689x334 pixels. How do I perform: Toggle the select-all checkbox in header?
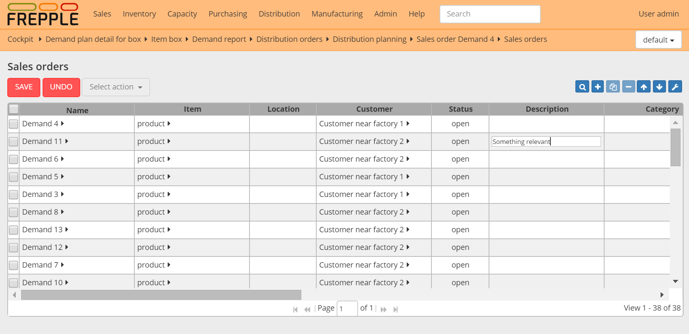click(x=14, y=109)
